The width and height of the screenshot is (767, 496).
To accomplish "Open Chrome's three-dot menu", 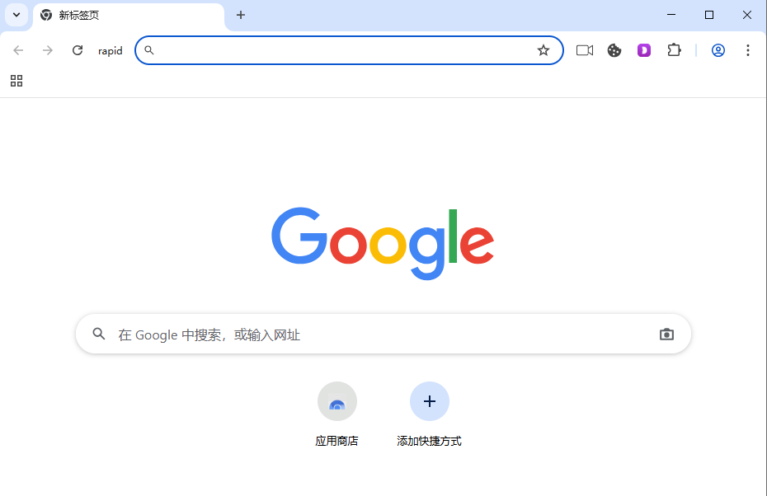I will (748, 50).
